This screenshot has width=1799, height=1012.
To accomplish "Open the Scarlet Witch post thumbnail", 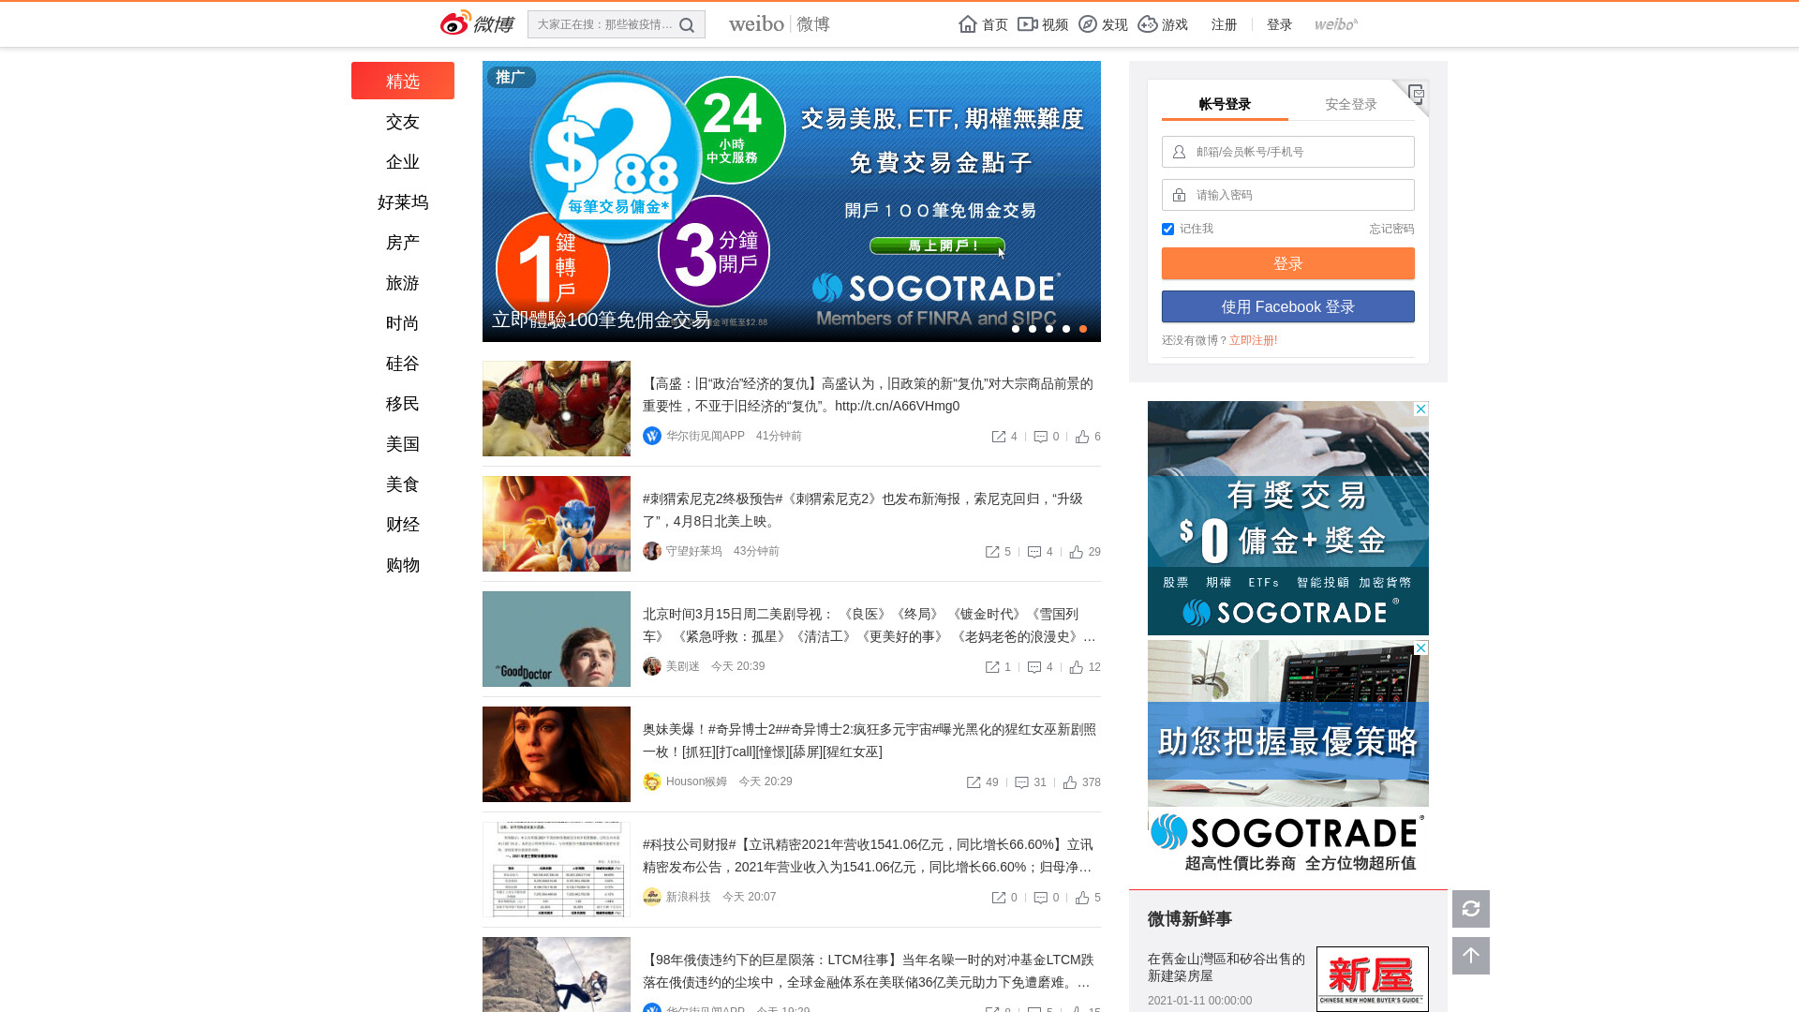I will pos(557,754).
